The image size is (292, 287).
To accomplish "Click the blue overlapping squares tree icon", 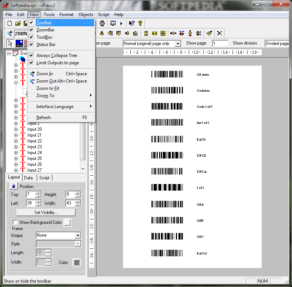I will point(23,59).
